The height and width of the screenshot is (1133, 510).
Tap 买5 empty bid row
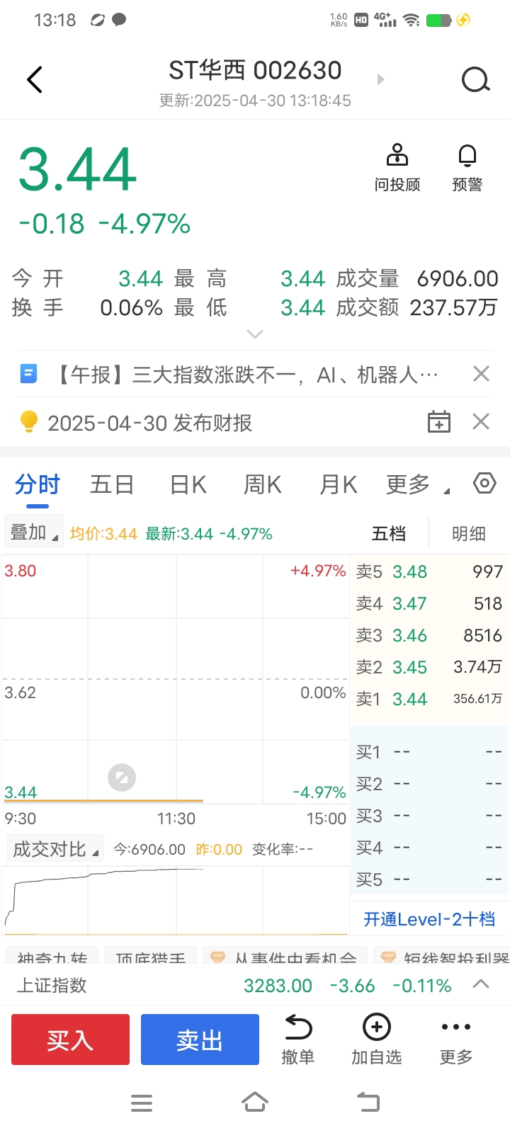429,879
